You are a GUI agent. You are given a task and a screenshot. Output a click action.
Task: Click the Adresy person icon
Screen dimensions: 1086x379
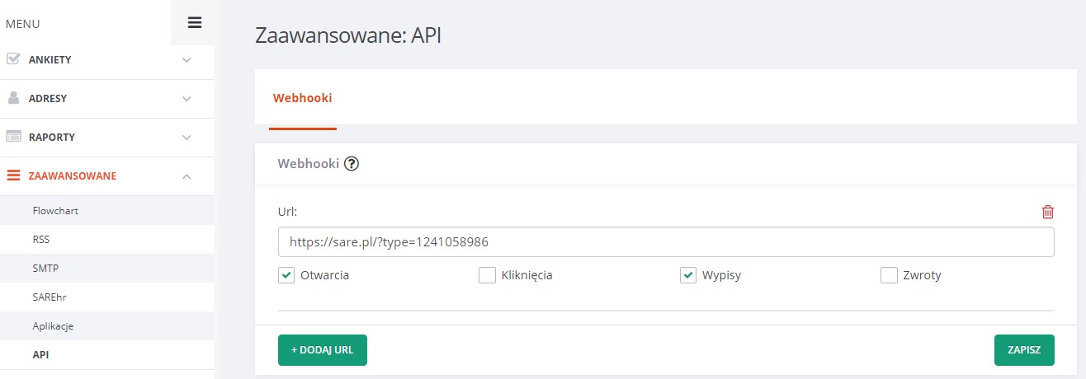[13, 98]
